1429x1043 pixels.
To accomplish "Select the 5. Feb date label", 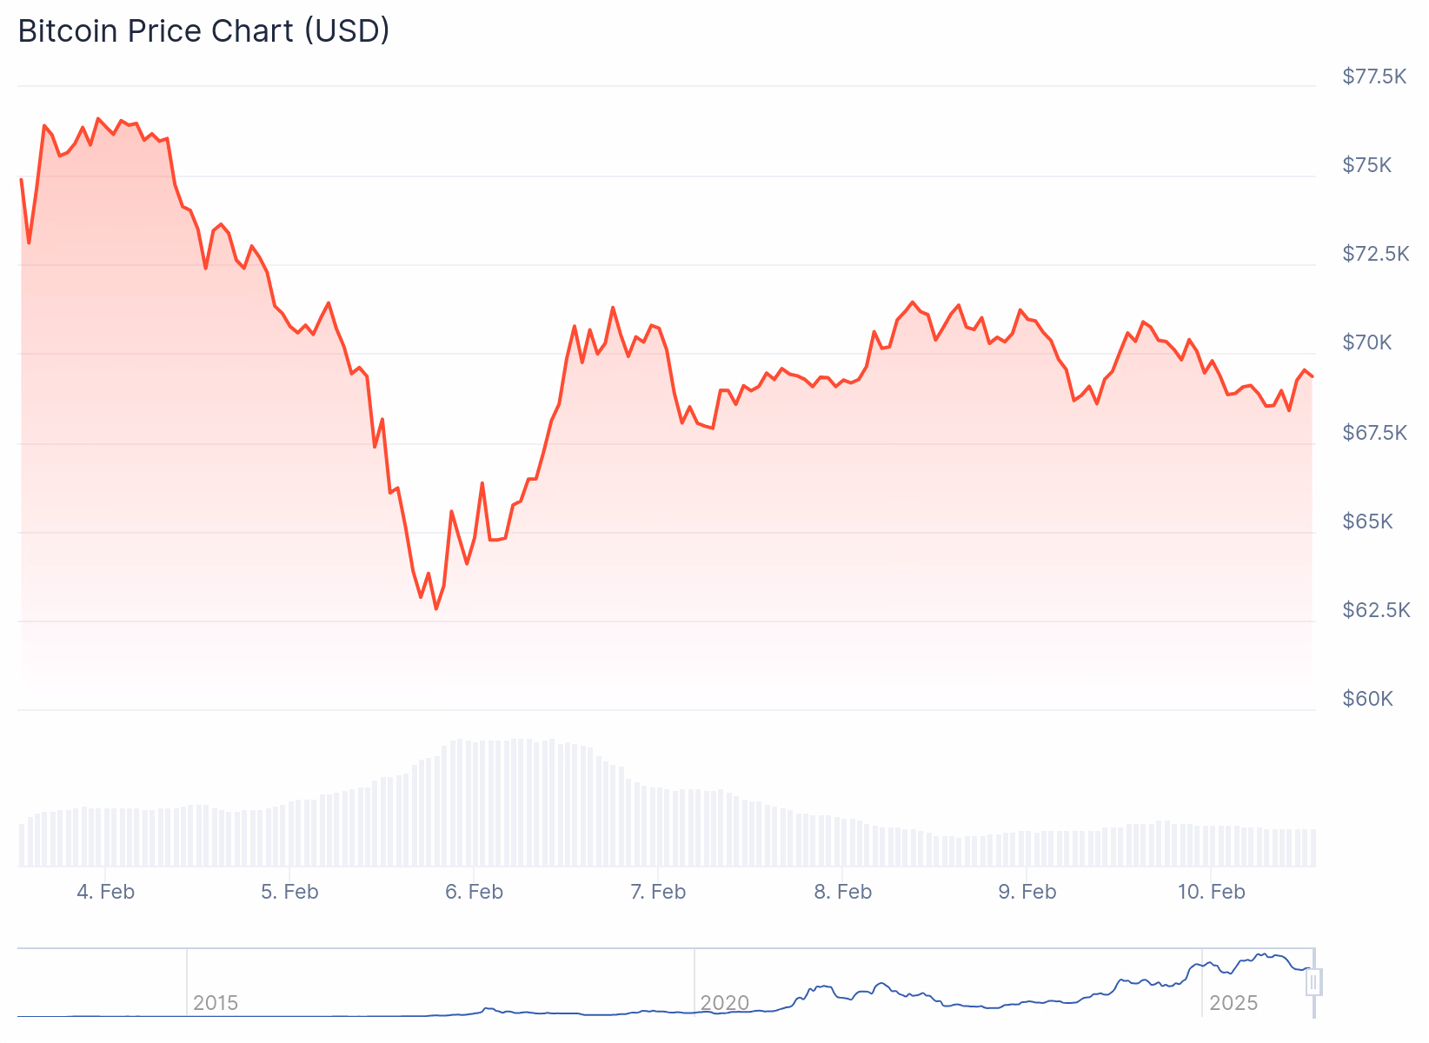I will point(290,892).
